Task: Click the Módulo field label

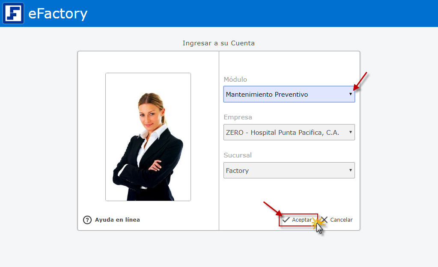Action: pyautogui.click(x=235, y=80)
